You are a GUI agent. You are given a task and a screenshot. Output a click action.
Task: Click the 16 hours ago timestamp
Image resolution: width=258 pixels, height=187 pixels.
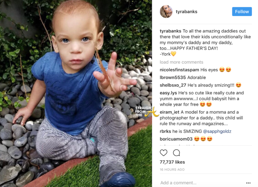(172, 170)
